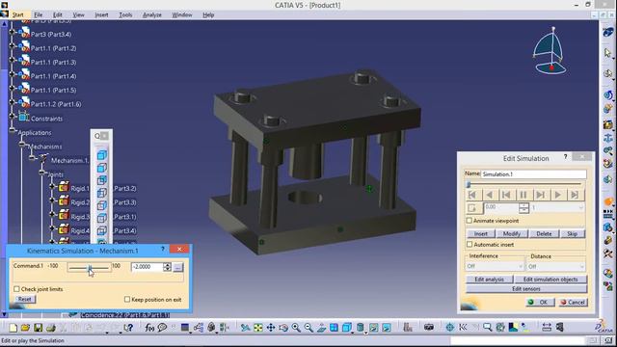617x347 pixels.
Task: Click the Jump to End playback button
Action: pos(575,195)
